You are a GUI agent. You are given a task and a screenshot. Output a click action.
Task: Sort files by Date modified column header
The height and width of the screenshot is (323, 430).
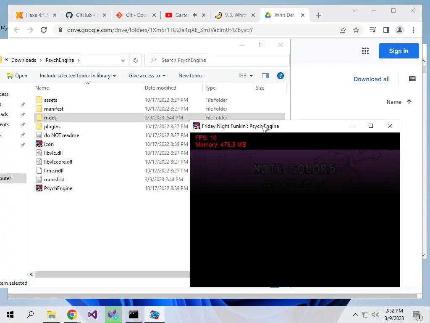(160, 88)
